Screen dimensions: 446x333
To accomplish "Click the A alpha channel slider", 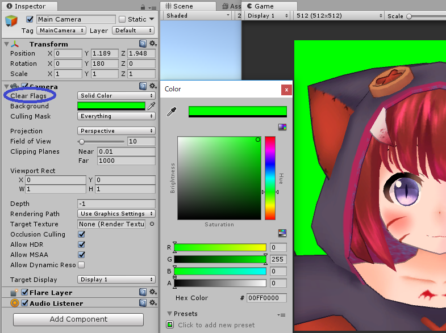I will tap(220, 283).
